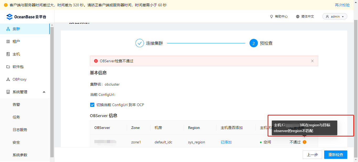Open the 帮助中心 link
Viewport: 358px width, 162px height.
[x=279, y=17]
